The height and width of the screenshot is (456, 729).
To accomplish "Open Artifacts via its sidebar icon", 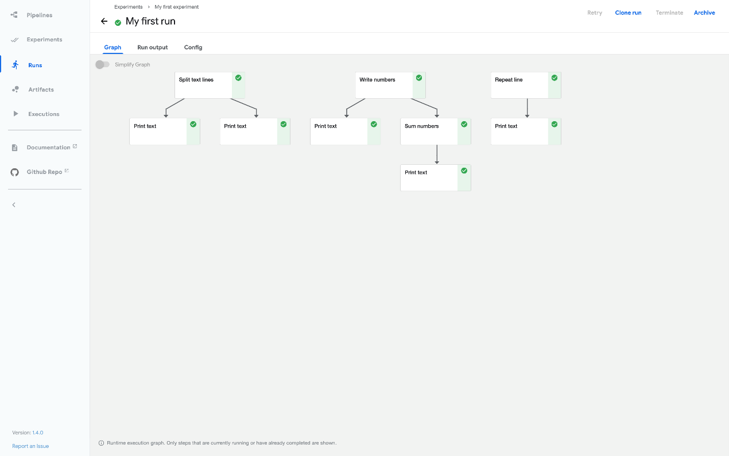I will [x=14, y=89].
